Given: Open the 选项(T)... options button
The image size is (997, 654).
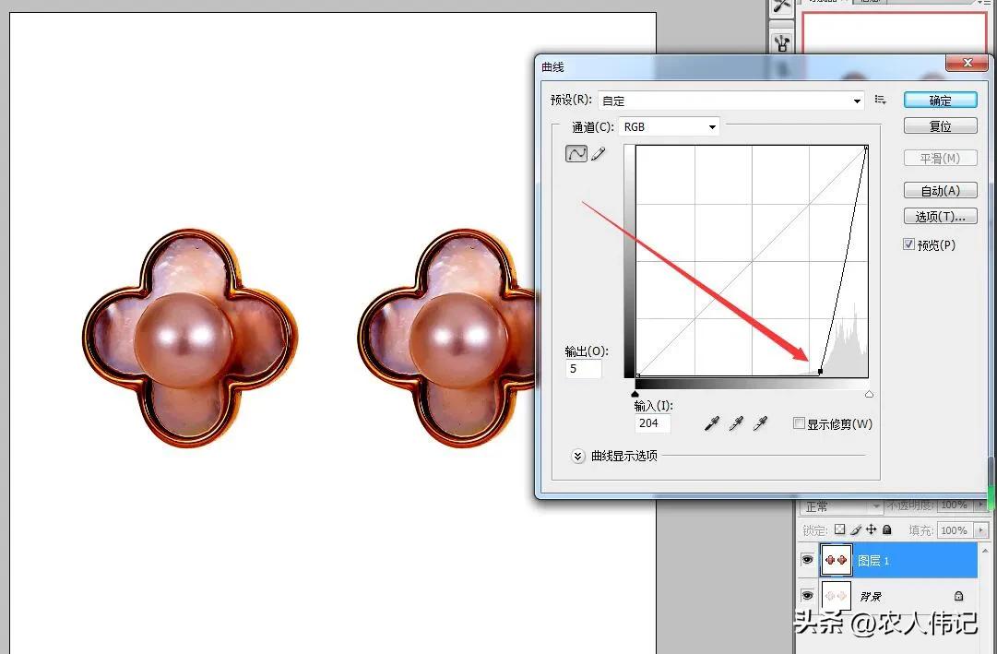Looking at the screenshot, I should pyautogui.click(x=940, y=217).
